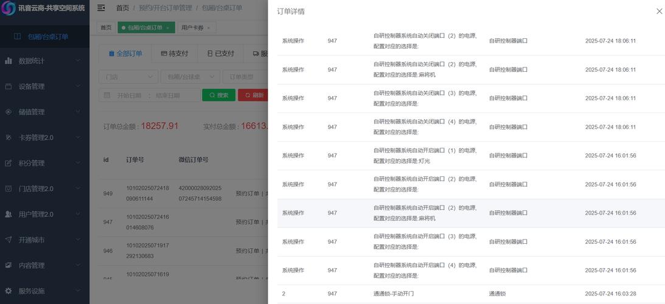Expand the 积分管理 menu chevron
This screenshot has height=304, width=665.
78,163
